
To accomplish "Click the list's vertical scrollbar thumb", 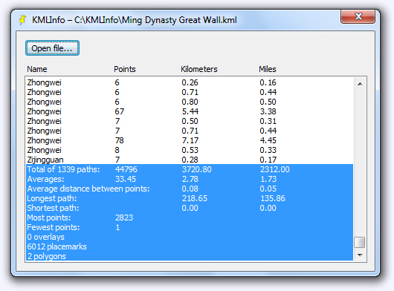I will coord(360,242).
